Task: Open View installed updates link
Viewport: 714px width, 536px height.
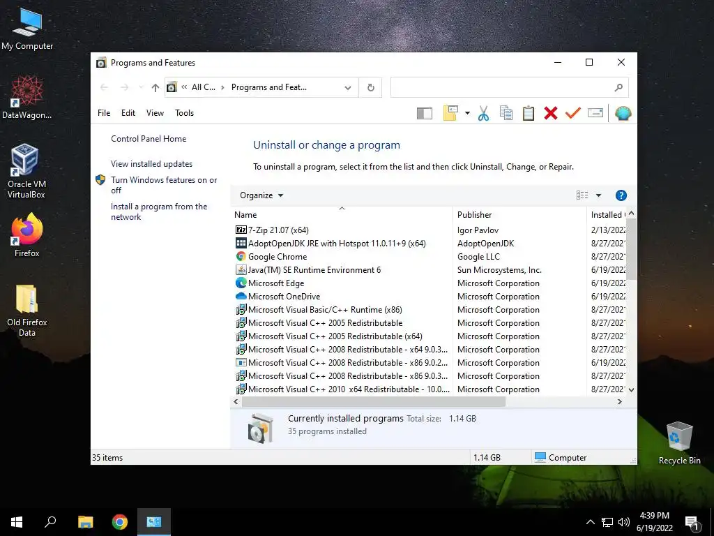Action: (151, 164)
